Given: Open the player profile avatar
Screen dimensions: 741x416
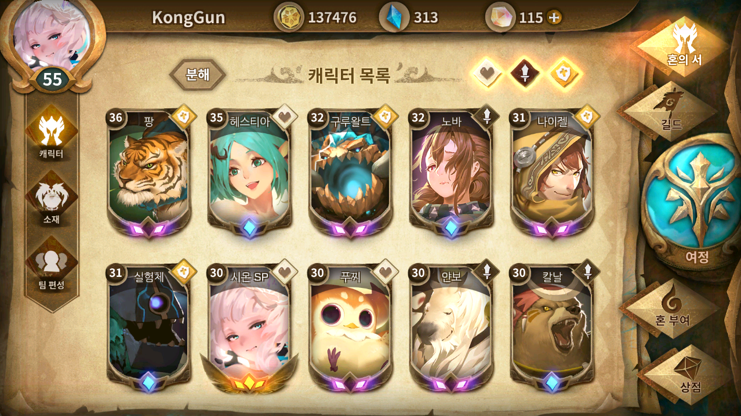Looking at the screenshot, I should pyautogui.click(x=52, y=36).
